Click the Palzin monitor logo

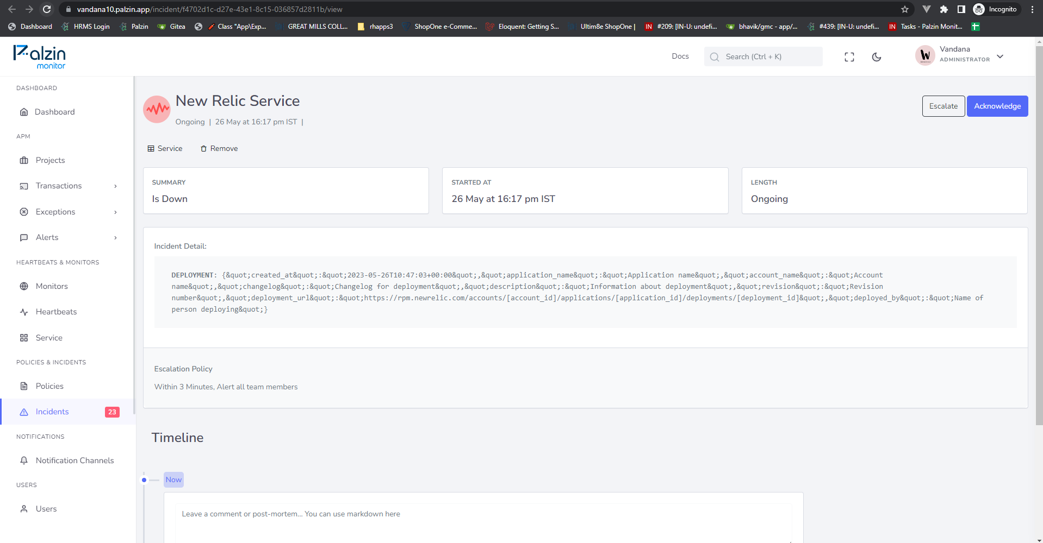point(39,57)
